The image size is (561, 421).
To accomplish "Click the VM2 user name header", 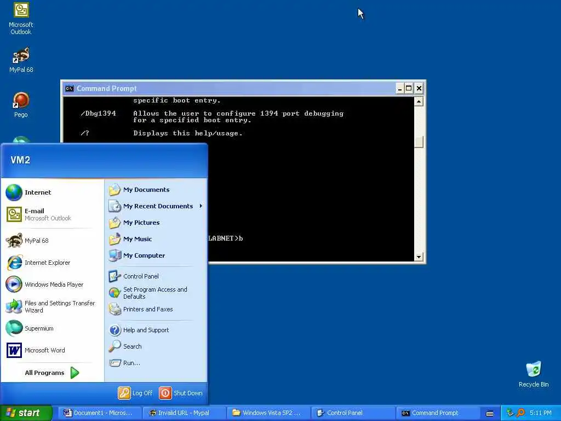I will pos(20,160).
